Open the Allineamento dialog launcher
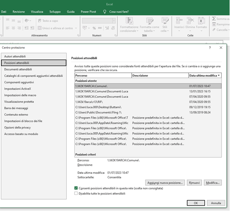 [x=78, y=35]
